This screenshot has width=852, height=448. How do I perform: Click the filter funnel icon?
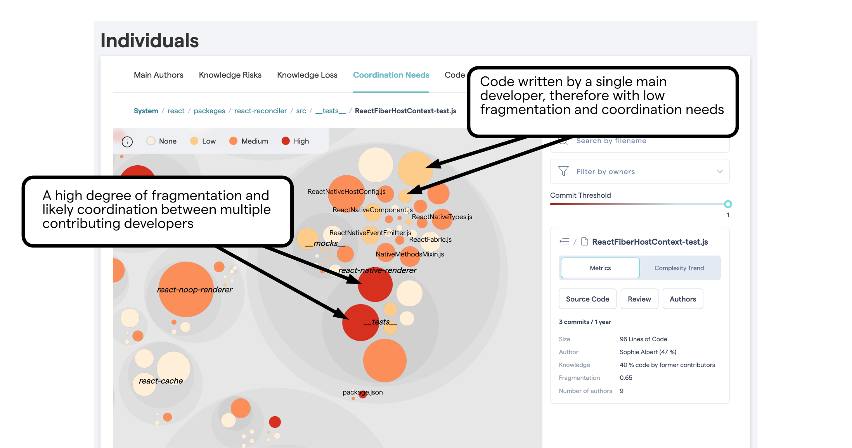[x=563, y=171]
